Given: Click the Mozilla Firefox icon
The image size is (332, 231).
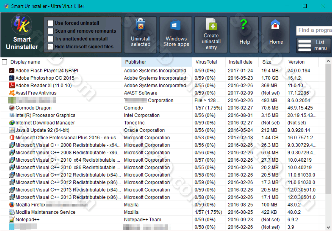Looking at the screenshot, I should coord(12,205).
